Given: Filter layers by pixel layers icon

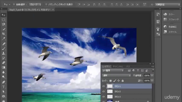Looking at the screenshot, I should pyautogui.click(x=129, y=71).
